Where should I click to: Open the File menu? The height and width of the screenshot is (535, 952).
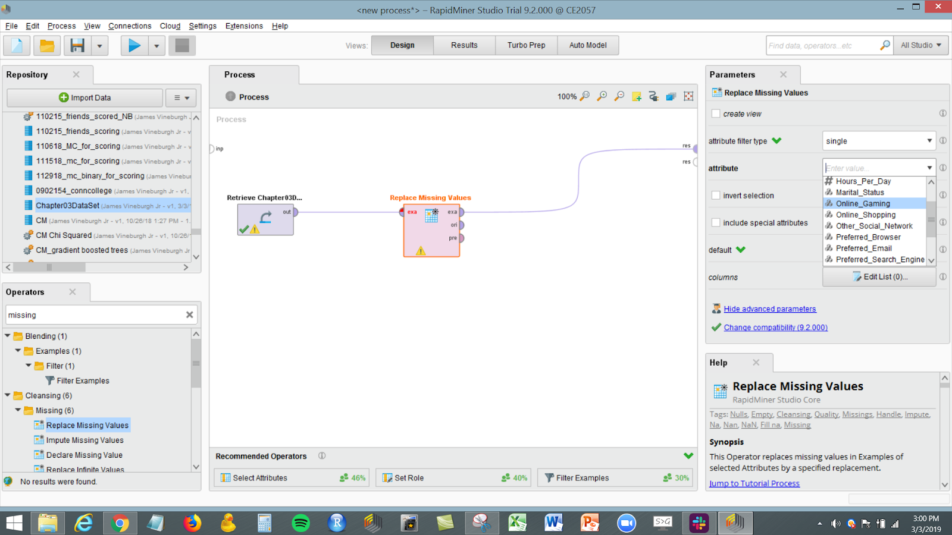[11, 26]
